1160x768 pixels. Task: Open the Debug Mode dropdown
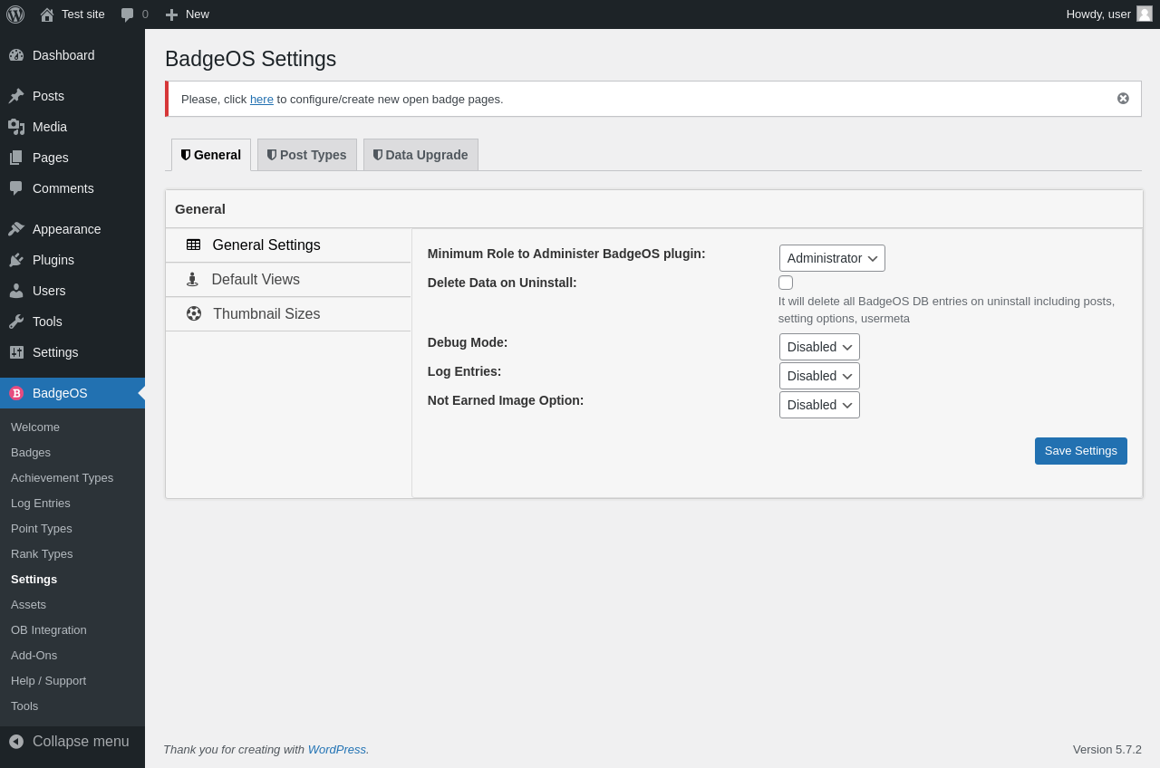click(819, 347)
